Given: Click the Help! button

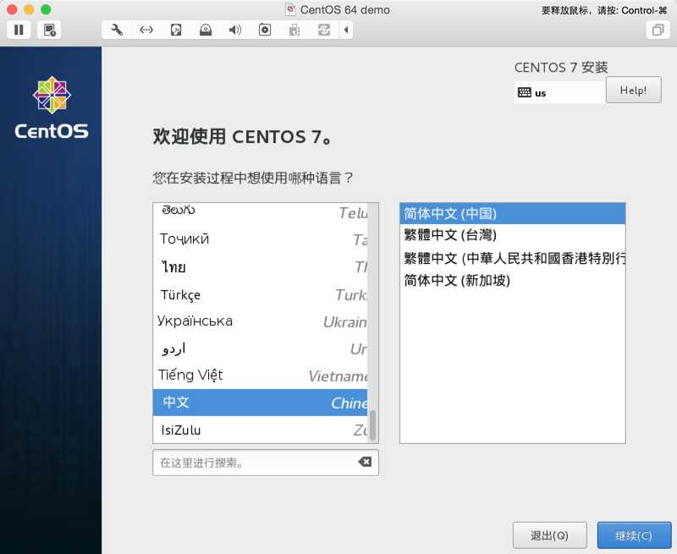Looking at the screenshot, I should coord(633,91).
